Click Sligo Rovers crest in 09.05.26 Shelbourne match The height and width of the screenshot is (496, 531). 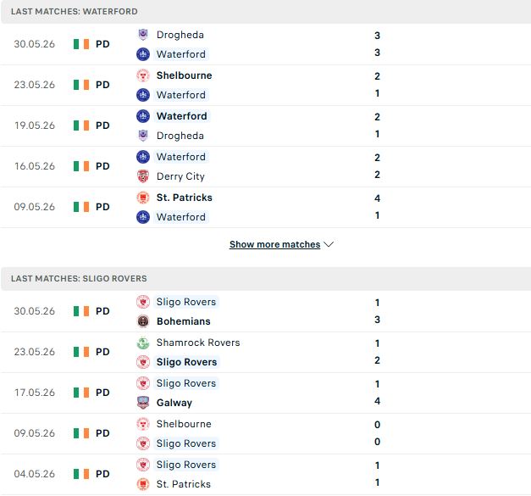143,443
